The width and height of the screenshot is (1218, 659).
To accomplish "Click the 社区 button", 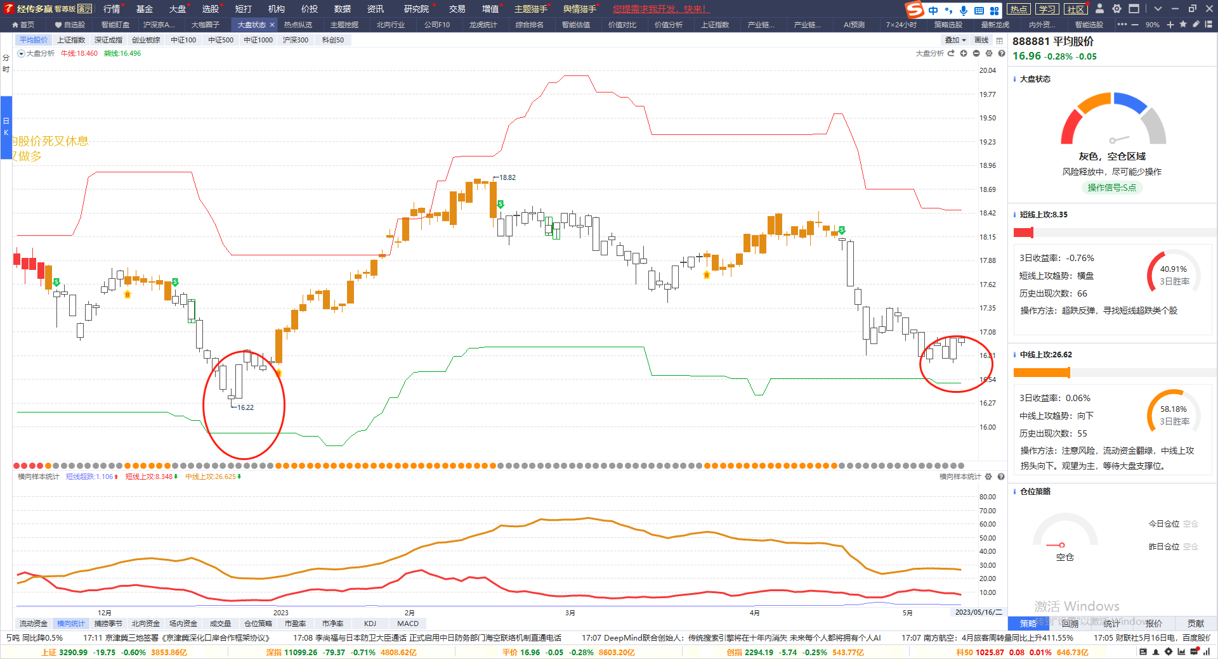I will [x=1076, y=9].
